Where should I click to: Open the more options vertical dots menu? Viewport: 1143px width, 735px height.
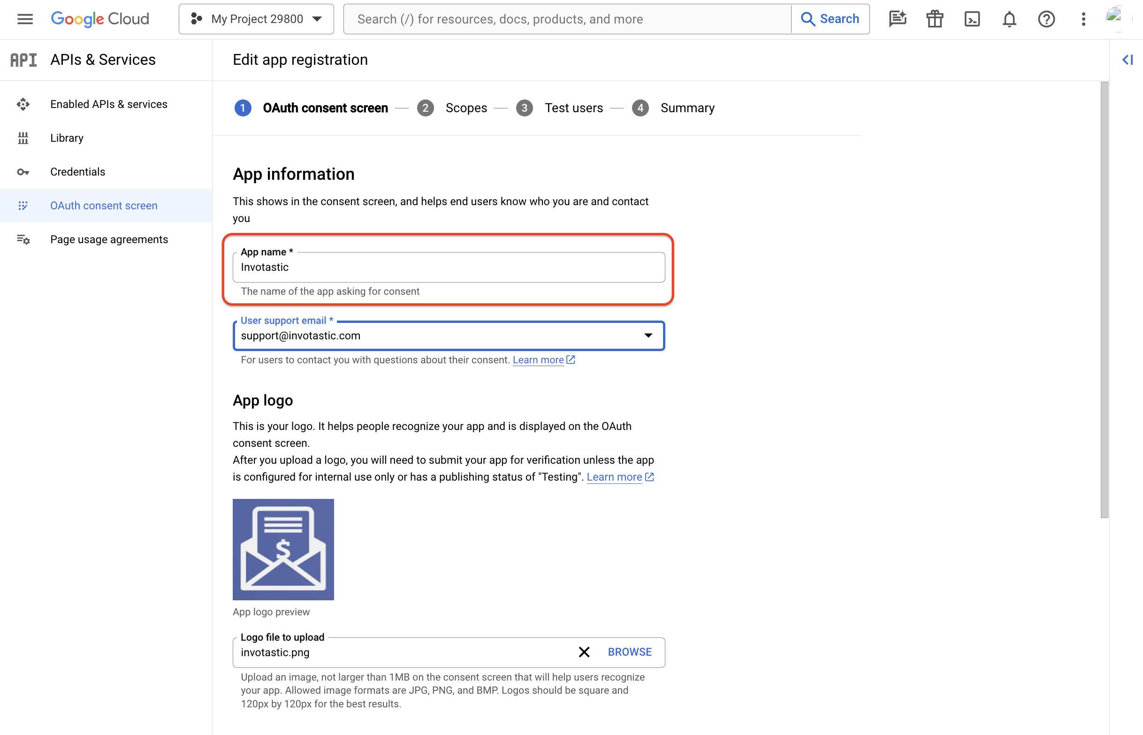[1083, 19]
